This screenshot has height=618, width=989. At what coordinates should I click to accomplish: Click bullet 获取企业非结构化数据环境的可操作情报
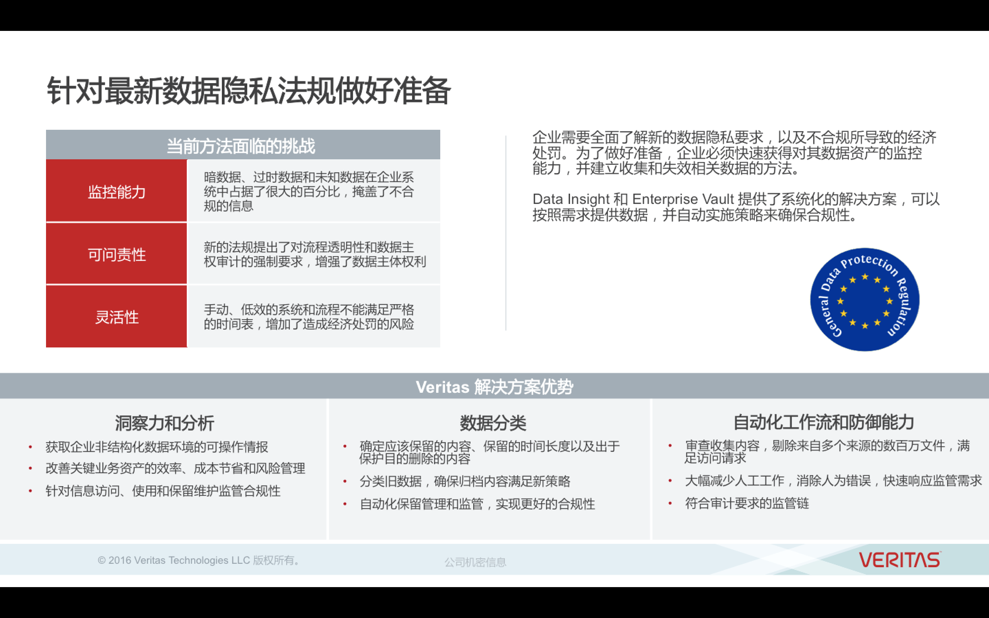[157, 447]
